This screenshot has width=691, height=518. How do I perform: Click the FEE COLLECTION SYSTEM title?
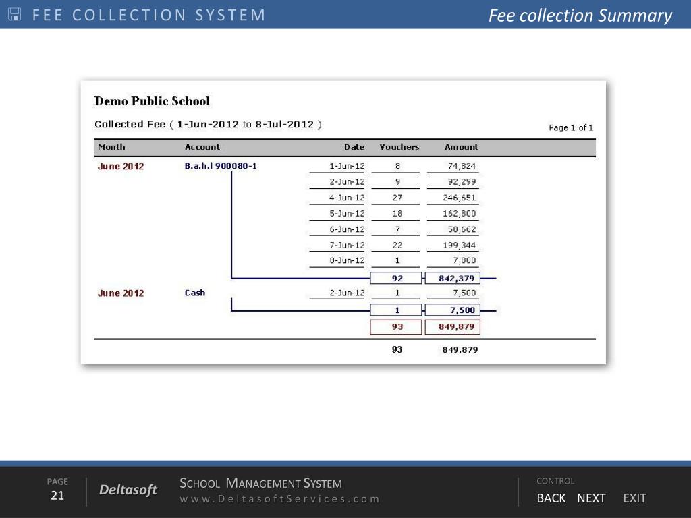149,15
